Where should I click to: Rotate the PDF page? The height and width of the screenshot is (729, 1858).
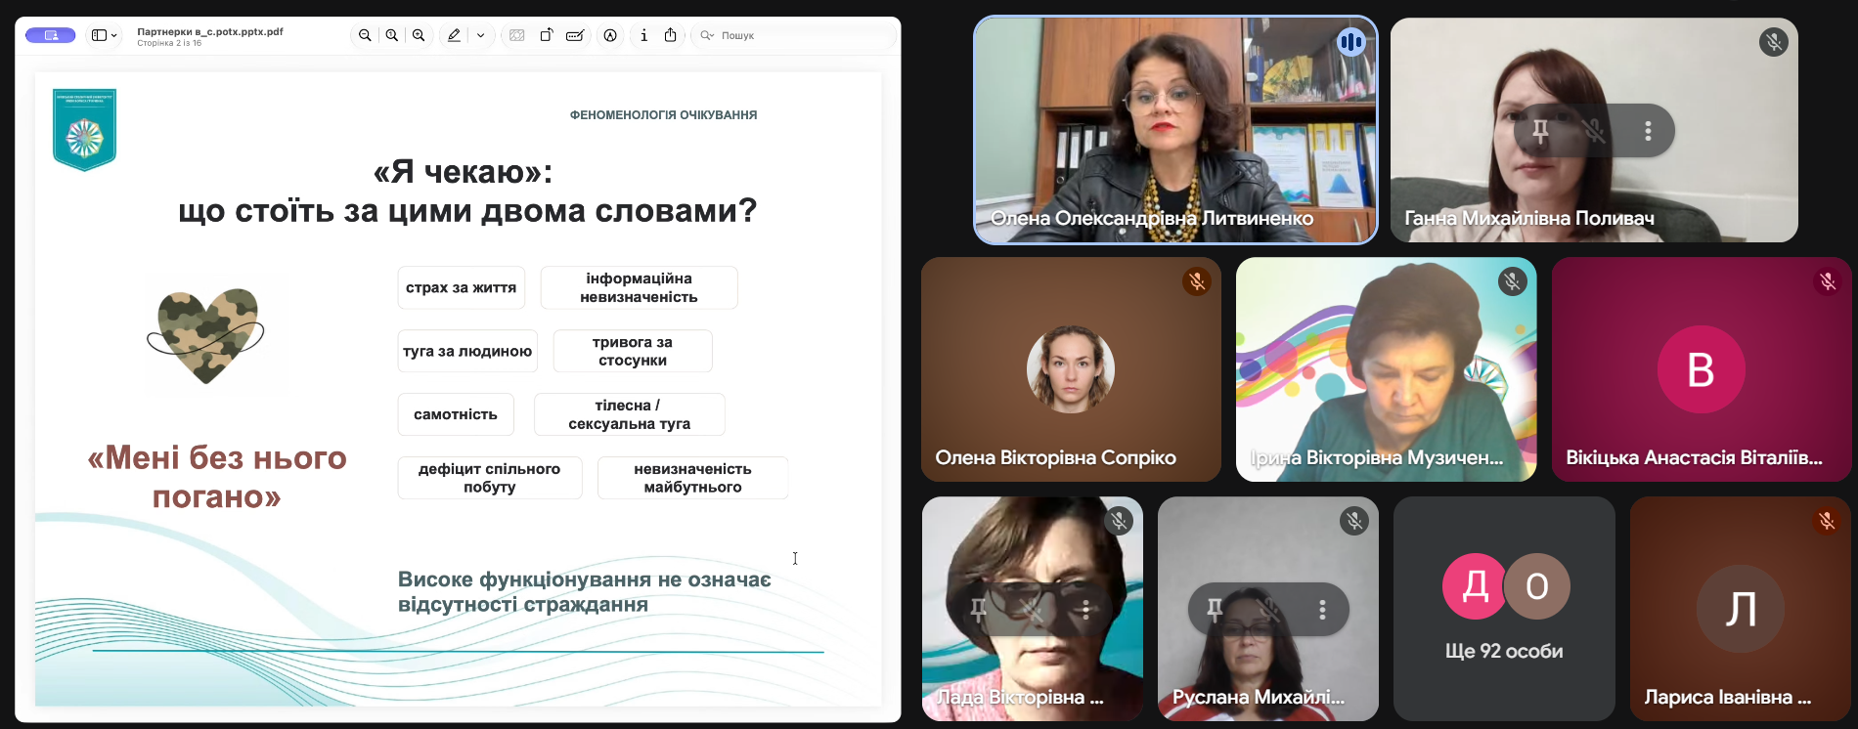(x=547, y=35)
